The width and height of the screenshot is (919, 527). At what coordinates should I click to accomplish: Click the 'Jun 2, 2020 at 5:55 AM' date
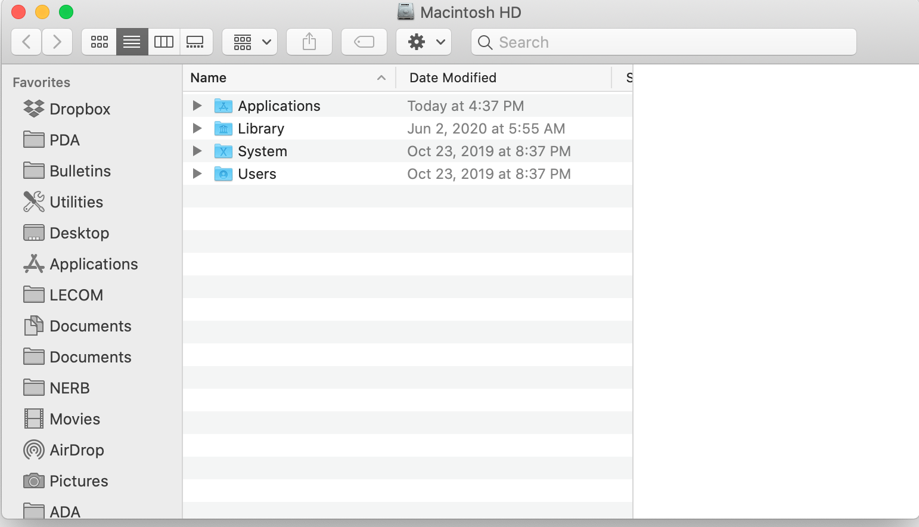pos(486,128)
